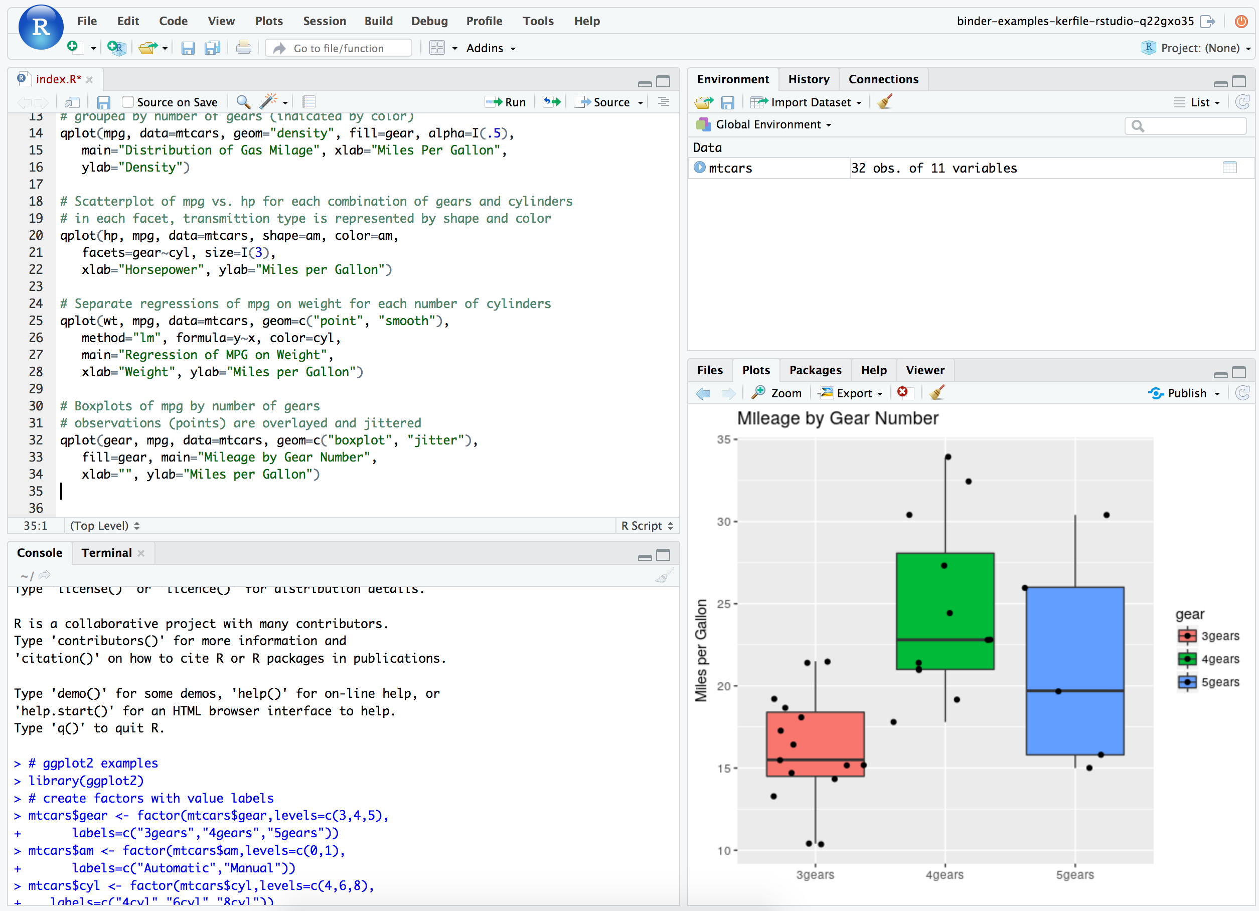Remove current plot with red X icon
The height and width of the screenshot is (911, 1259).
(x=902, y=392)
